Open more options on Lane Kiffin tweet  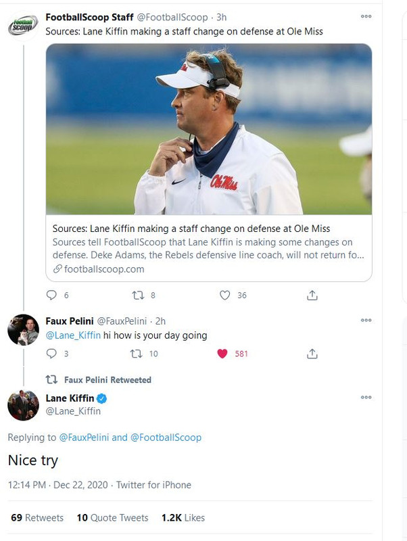(x=366, y=397)
